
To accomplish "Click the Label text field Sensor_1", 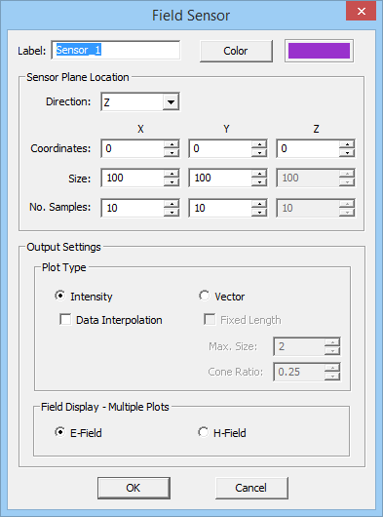I will click(x=116, y=50).
